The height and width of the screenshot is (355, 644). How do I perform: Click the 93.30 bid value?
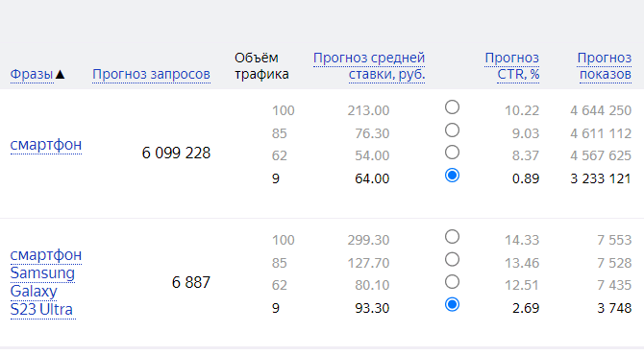click(x=372, y=308)
